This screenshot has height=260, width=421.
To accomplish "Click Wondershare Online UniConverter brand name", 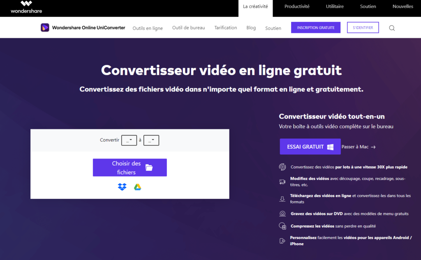I will click(x=89, y=28).
